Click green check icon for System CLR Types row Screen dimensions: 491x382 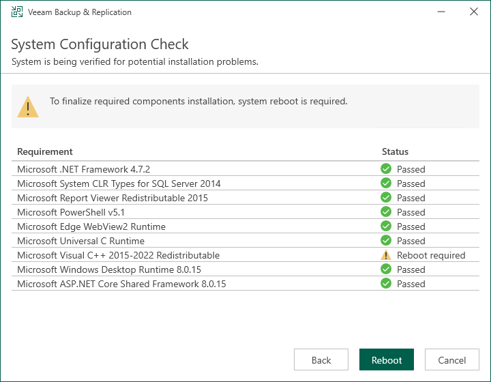(x=386, y=183)
